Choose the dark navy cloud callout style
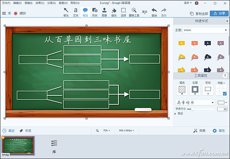The image size is (230, 159). pyautogui.click(x=208, y=57)
